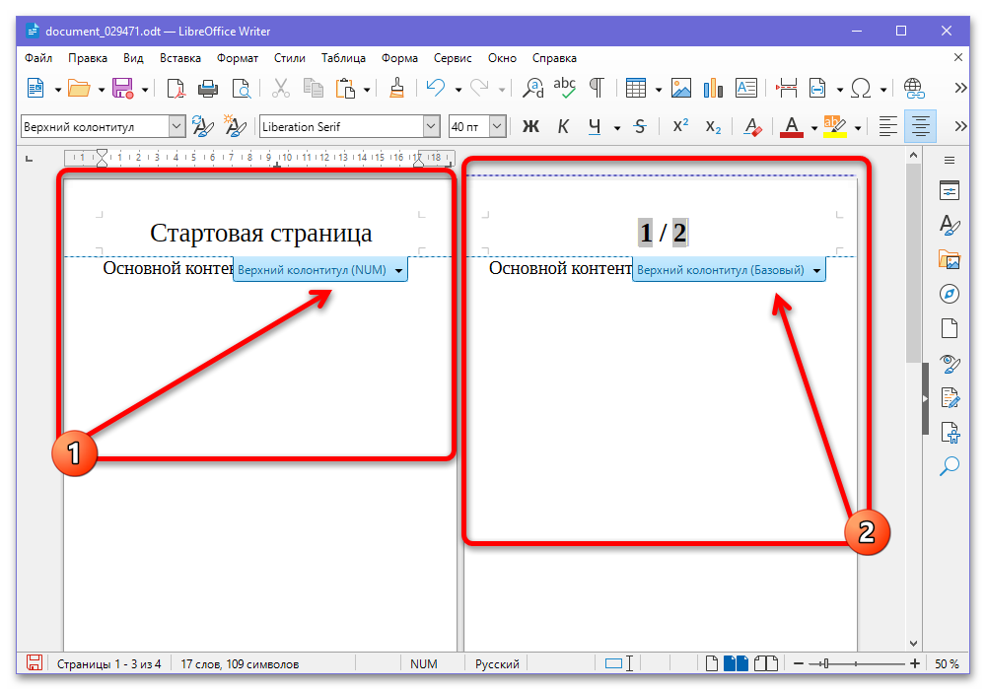Clear direct formatting
Image resolution: width=986 pixels, height=690 pixels.
(x=752, y=127)
